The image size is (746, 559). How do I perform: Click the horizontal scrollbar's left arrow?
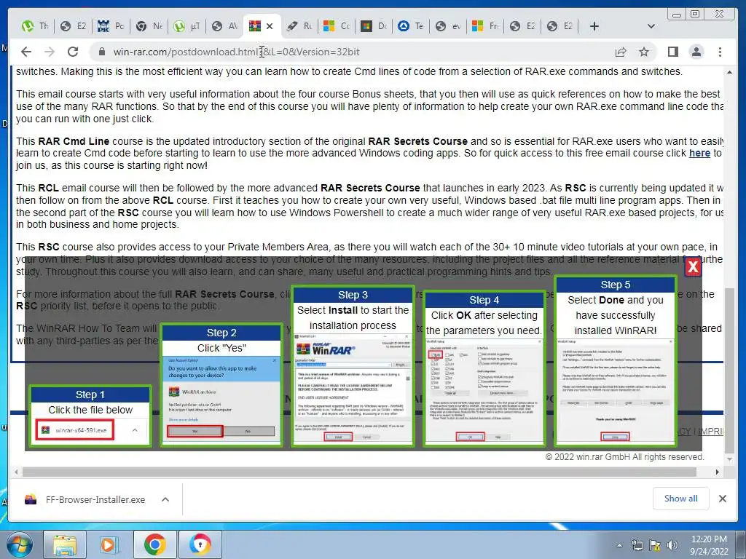pos(16,472)
